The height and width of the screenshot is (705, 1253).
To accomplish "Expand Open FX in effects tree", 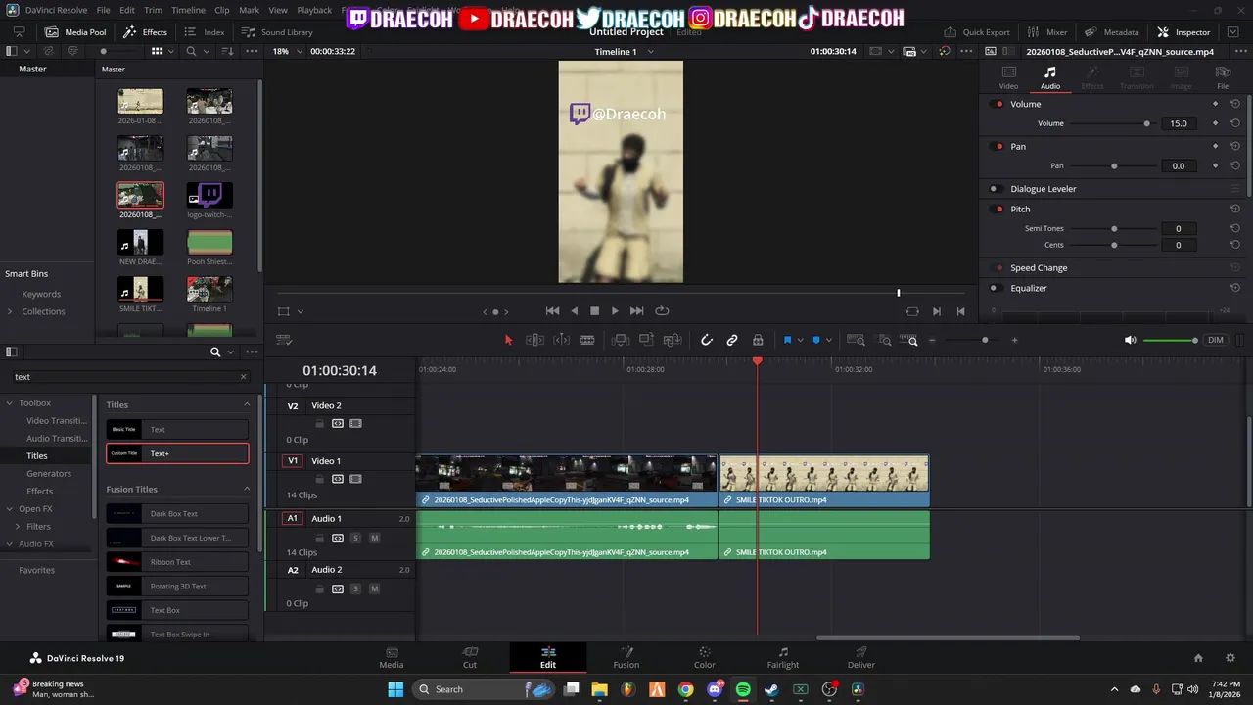I will (x=10, y=508).
